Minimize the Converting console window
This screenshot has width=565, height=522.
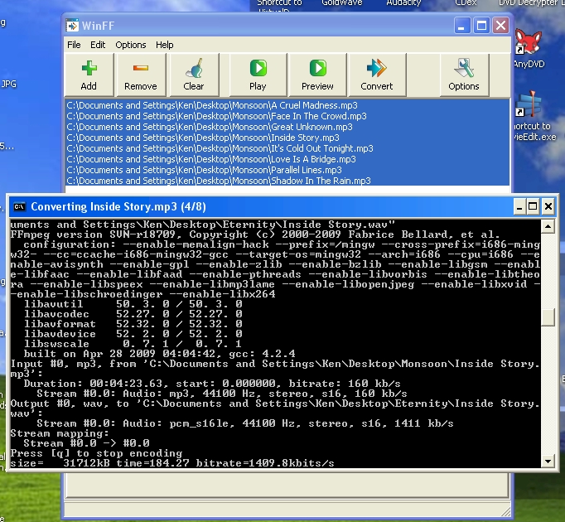click(x=519, y=207)
